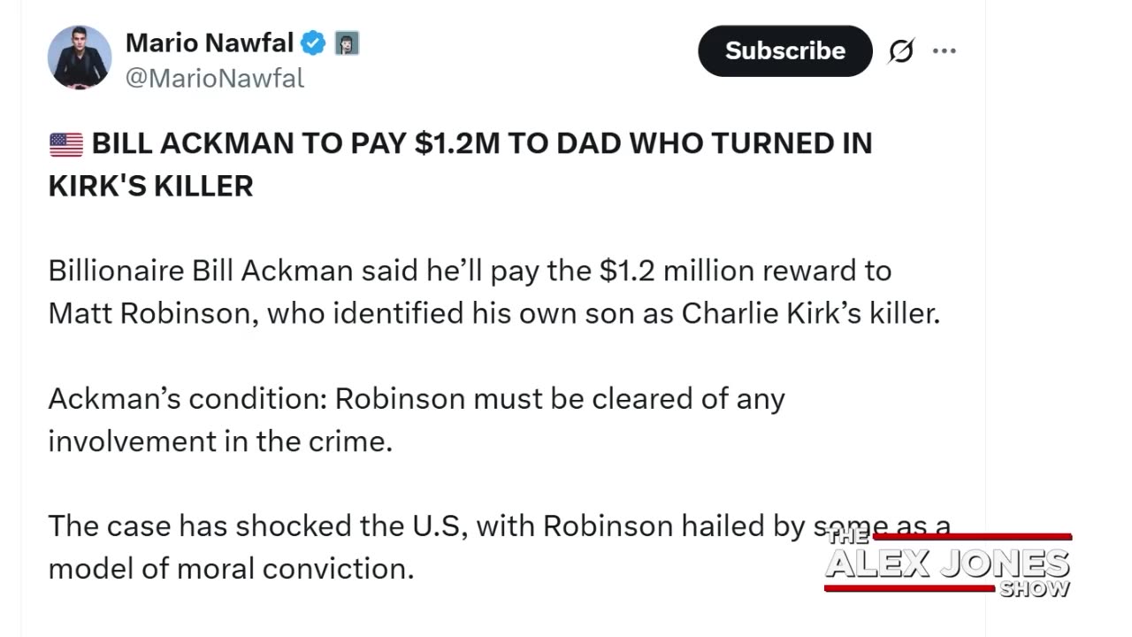1132x637 pixels.
Task: Click the line beginning "Matt Robinson, who identified"
Action: [x=493, y=313]
